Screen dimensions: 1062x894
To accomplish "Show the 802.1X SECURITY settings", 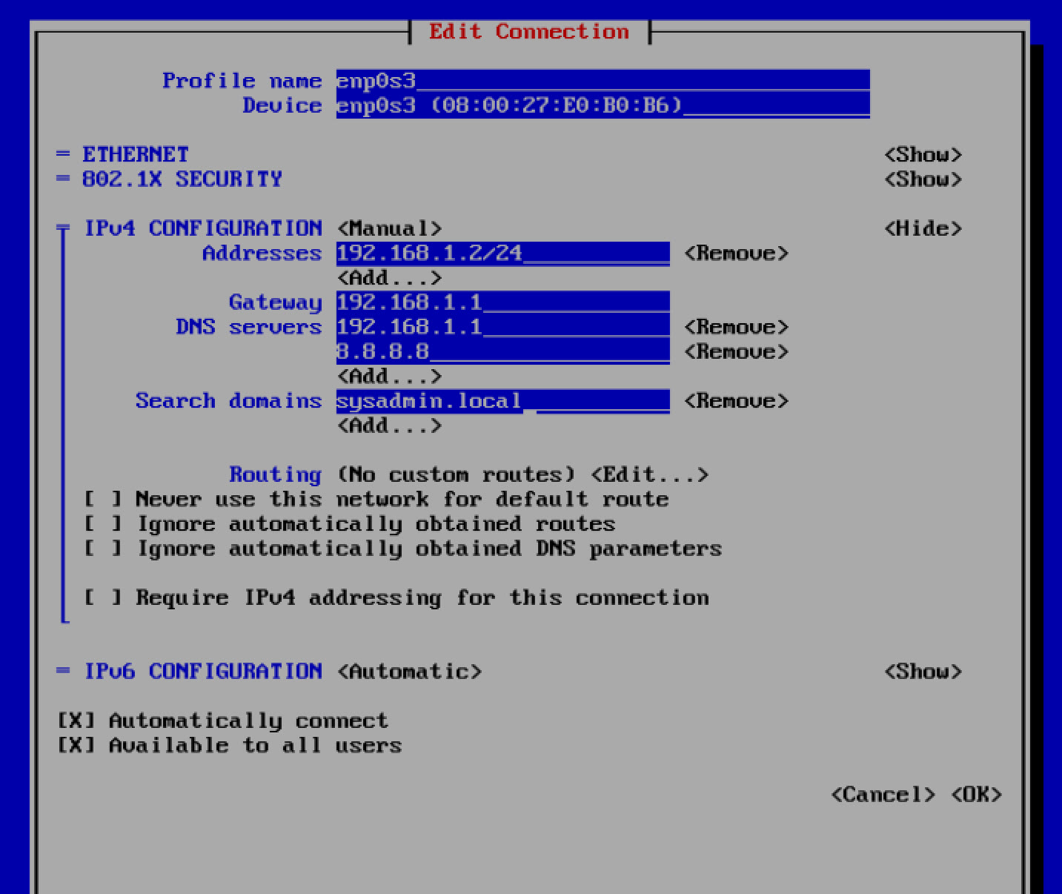I will pos(923,179).
